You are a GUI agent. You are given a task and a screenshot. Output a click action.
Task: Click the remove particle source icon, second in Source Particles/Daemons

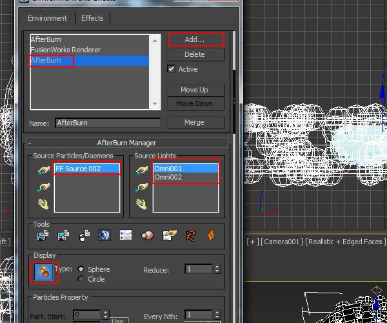click(x=44, y=187)
